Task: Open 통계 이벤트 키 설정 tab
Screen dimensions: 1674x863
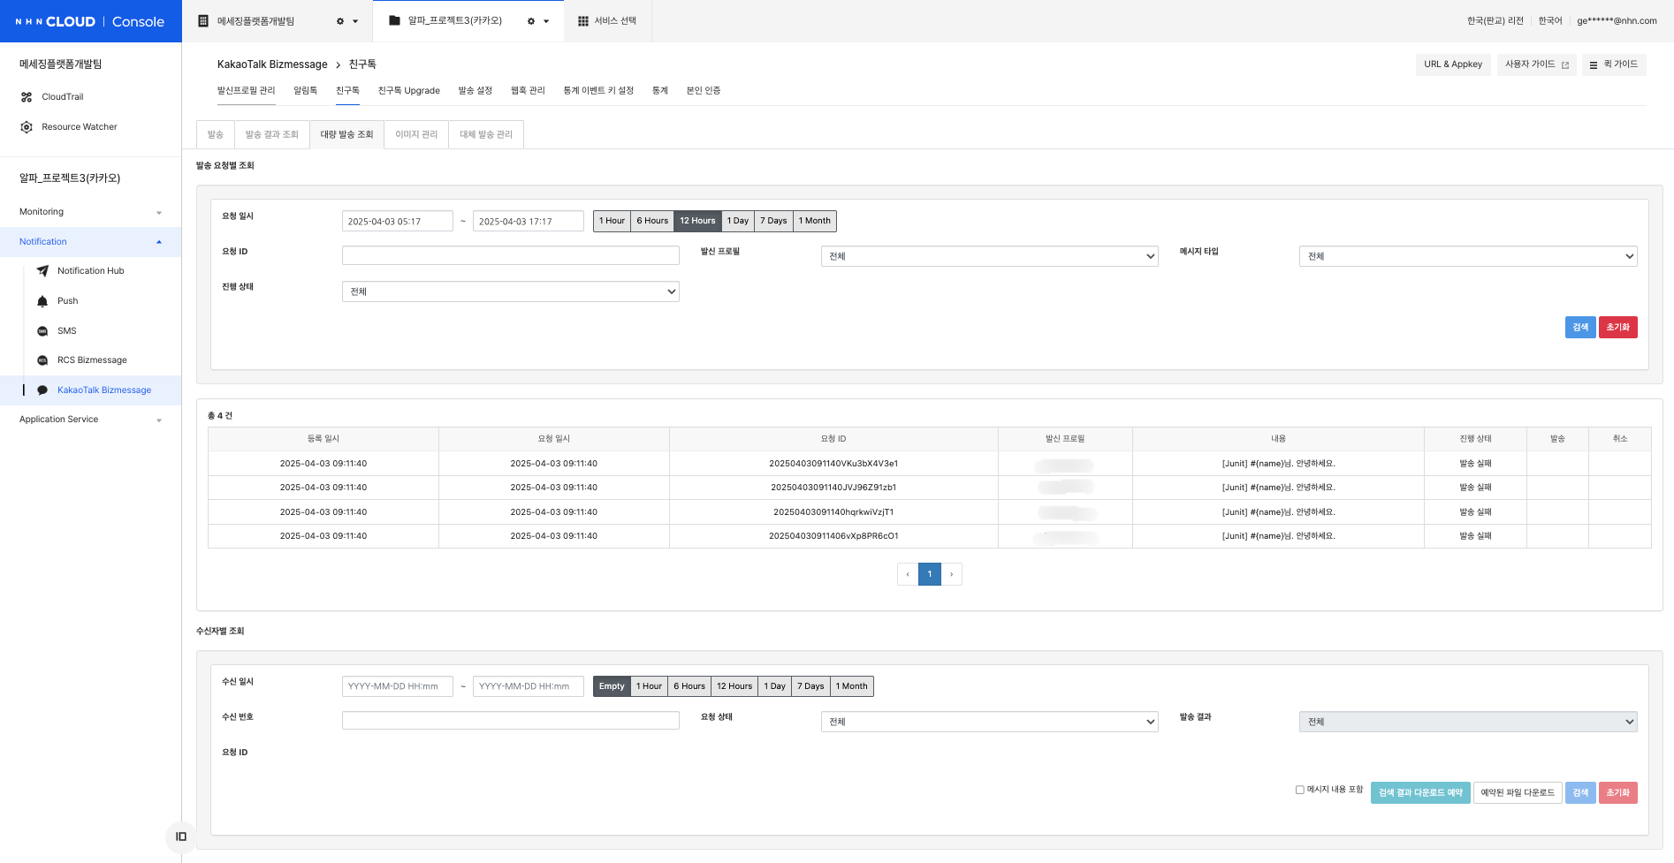Action: [x=598, y=90]
